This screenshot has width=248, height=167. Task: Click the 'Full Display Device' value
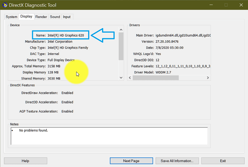61,60
